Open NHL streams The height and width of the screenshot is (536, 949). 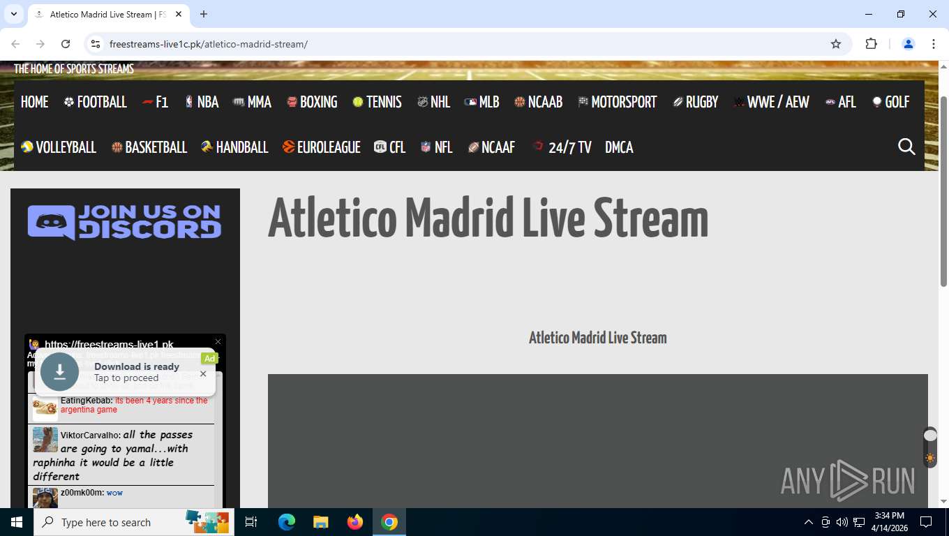click(x=433, y=102)
